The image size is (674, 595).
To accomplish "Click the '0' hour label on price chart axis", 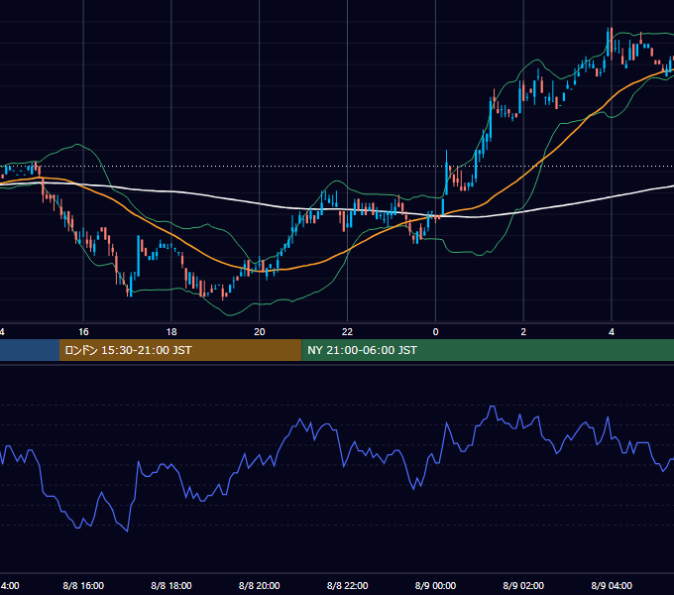I will 435,332.
